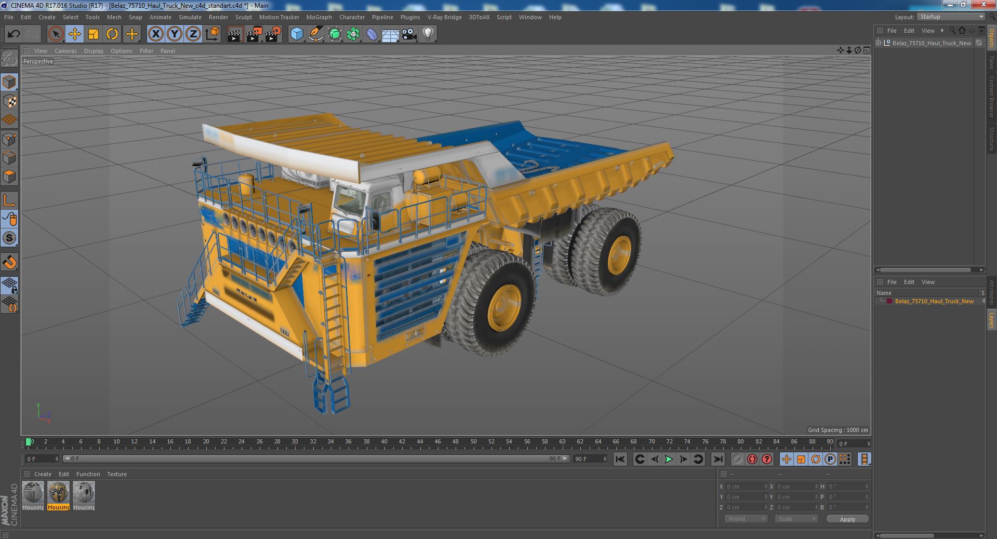This screenshot has height=539, width=997.
Task: Go to start of animation
Action: pyautogui.click(x=620, y=459)
